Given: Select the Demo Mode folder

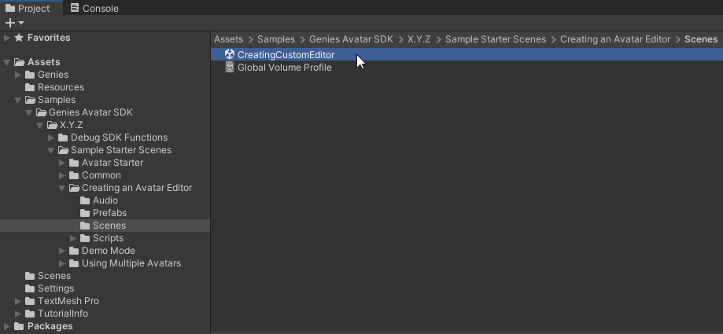Looking at the screenshot, I should (x=108, y=251).
